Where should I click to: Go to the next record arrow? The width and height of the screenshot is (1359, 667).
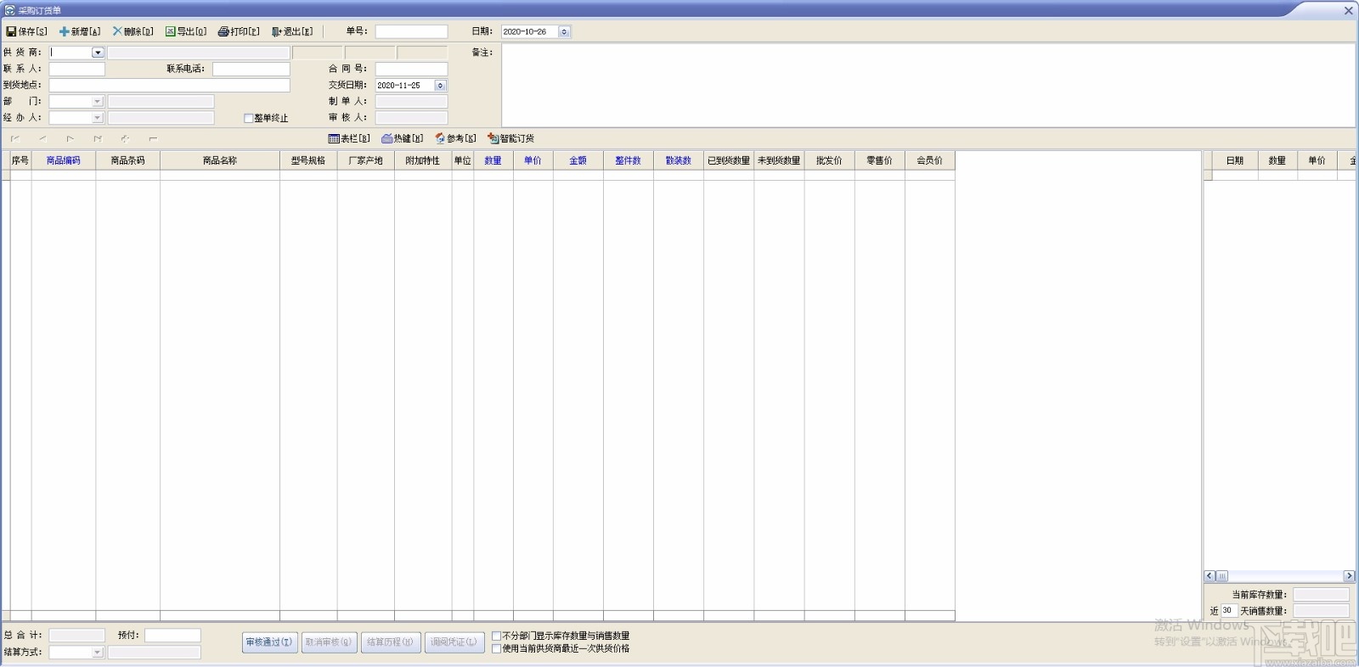pos(70,138)
